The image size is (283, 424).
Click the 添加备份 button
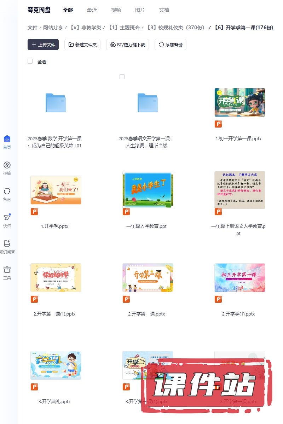pos(170,45)
